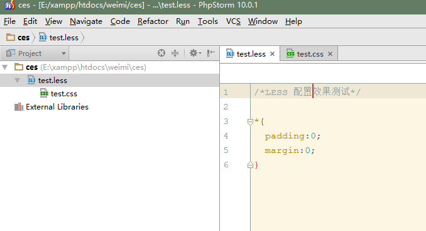
Task: Click the padding:0; line in editor
Action: [293, 136]
